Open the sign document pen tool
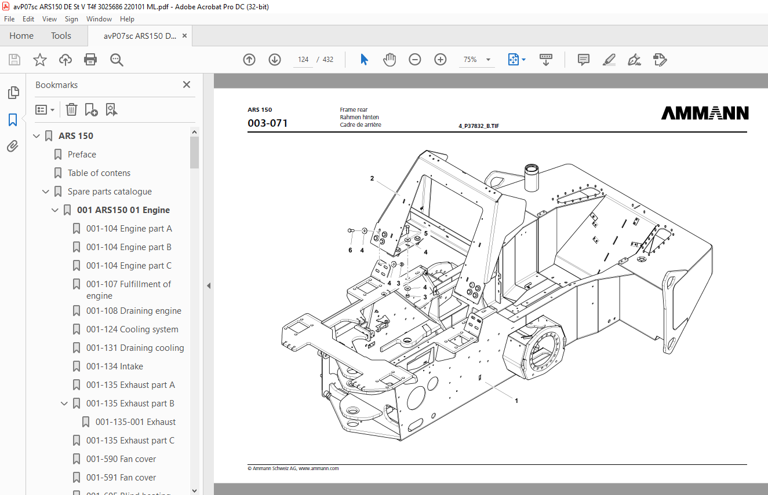The width and height of the screenshot is (768, 495). pos(635,60)
